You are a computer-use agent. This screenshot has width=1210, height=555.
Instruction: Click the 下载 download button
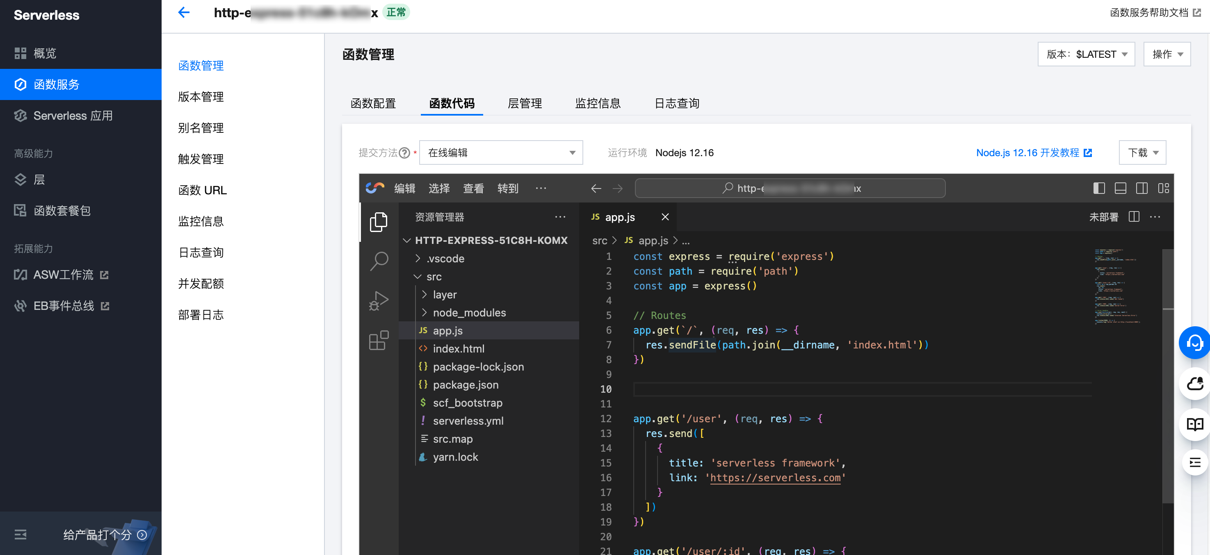point(1142,152)
